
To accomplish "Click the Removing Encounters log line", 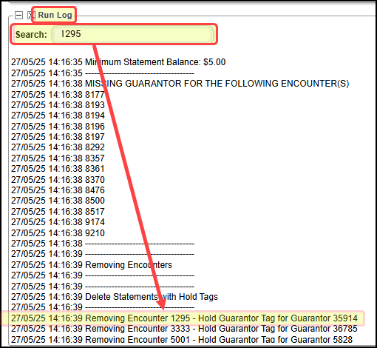I will [x=92, y=265].
